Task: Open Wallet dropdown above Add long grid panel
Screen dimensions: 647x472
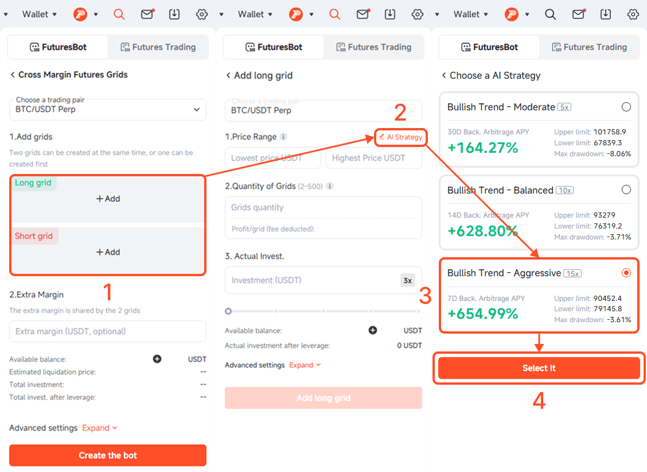Action: (255, 14)
